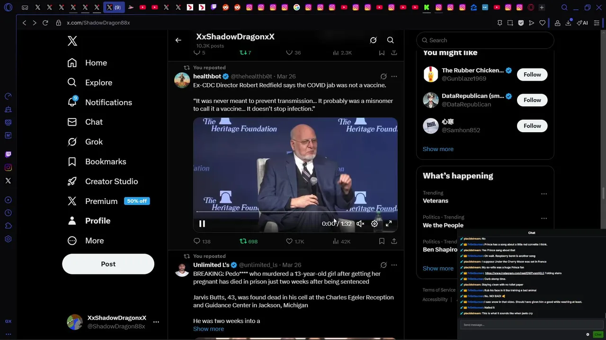Viewport: 606px width, 340px height.
Task: Click the green Chat send button
Action: tap(598, 334)
